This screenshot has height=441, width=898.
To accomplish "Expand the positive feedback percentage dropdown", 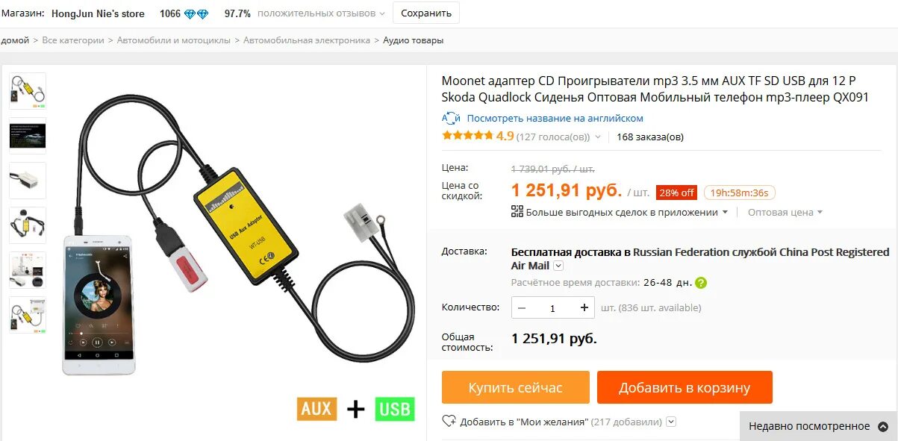I will tap(382, 14).
